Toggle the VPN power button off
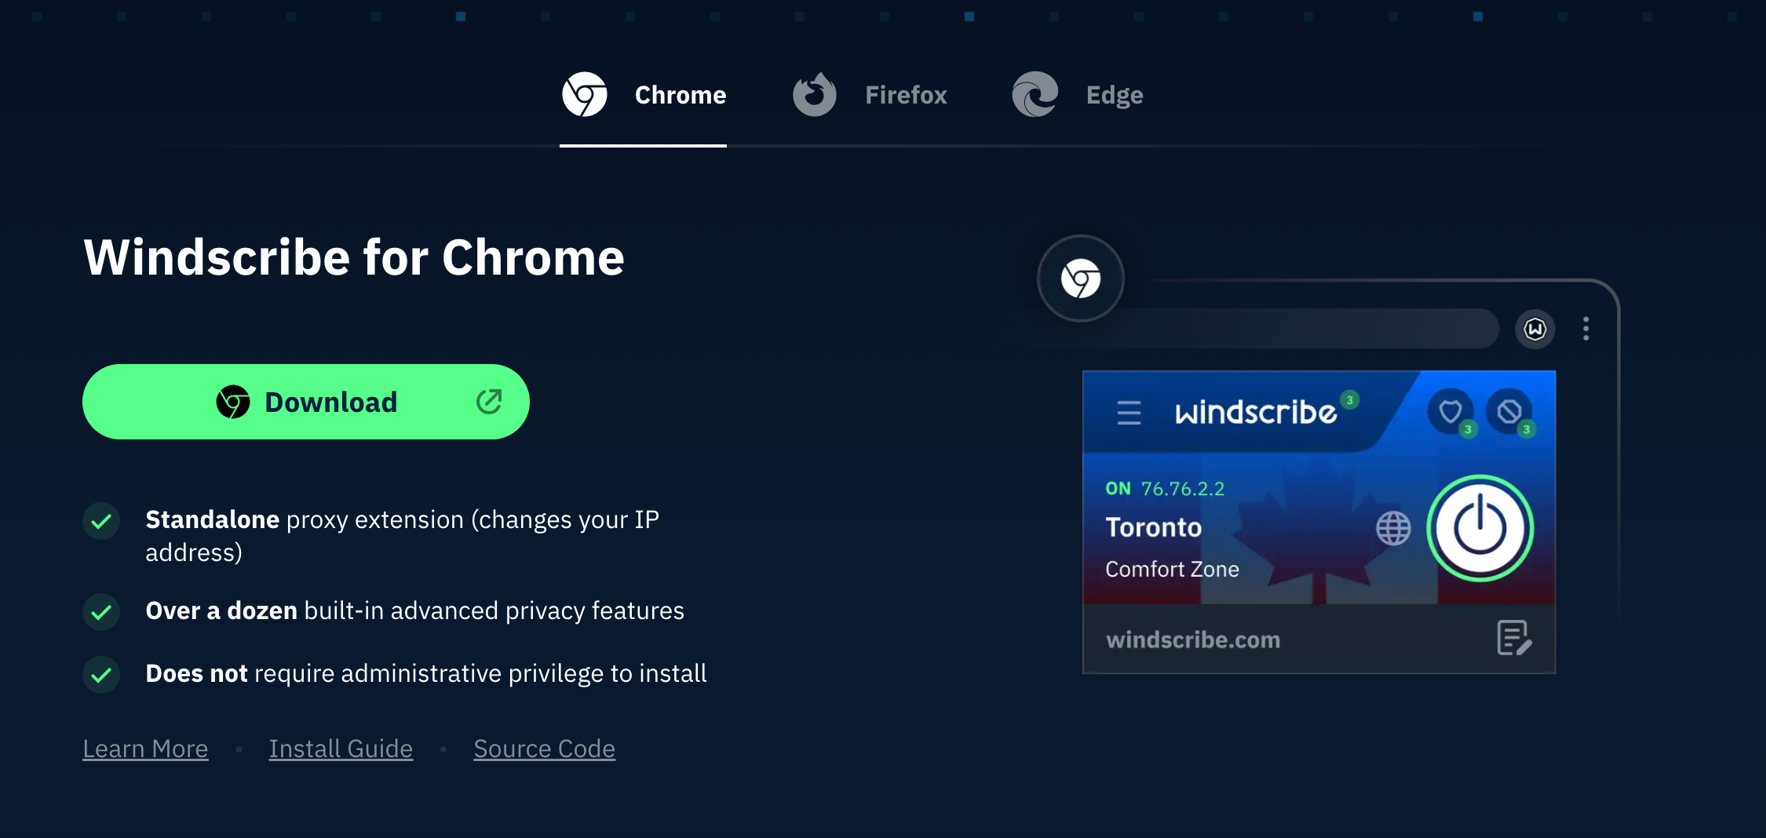Image resolution: width=1766 pixels, height=838 pixels. [x=1480, y=529]
